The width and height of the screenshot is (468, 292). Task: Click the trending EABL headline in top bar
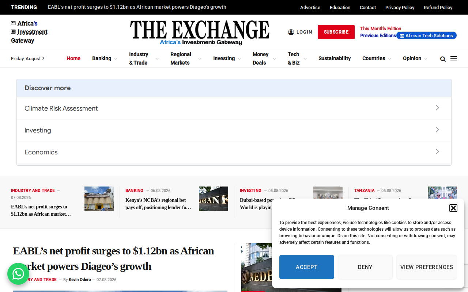pyautogui.click(x=137, y=7)
